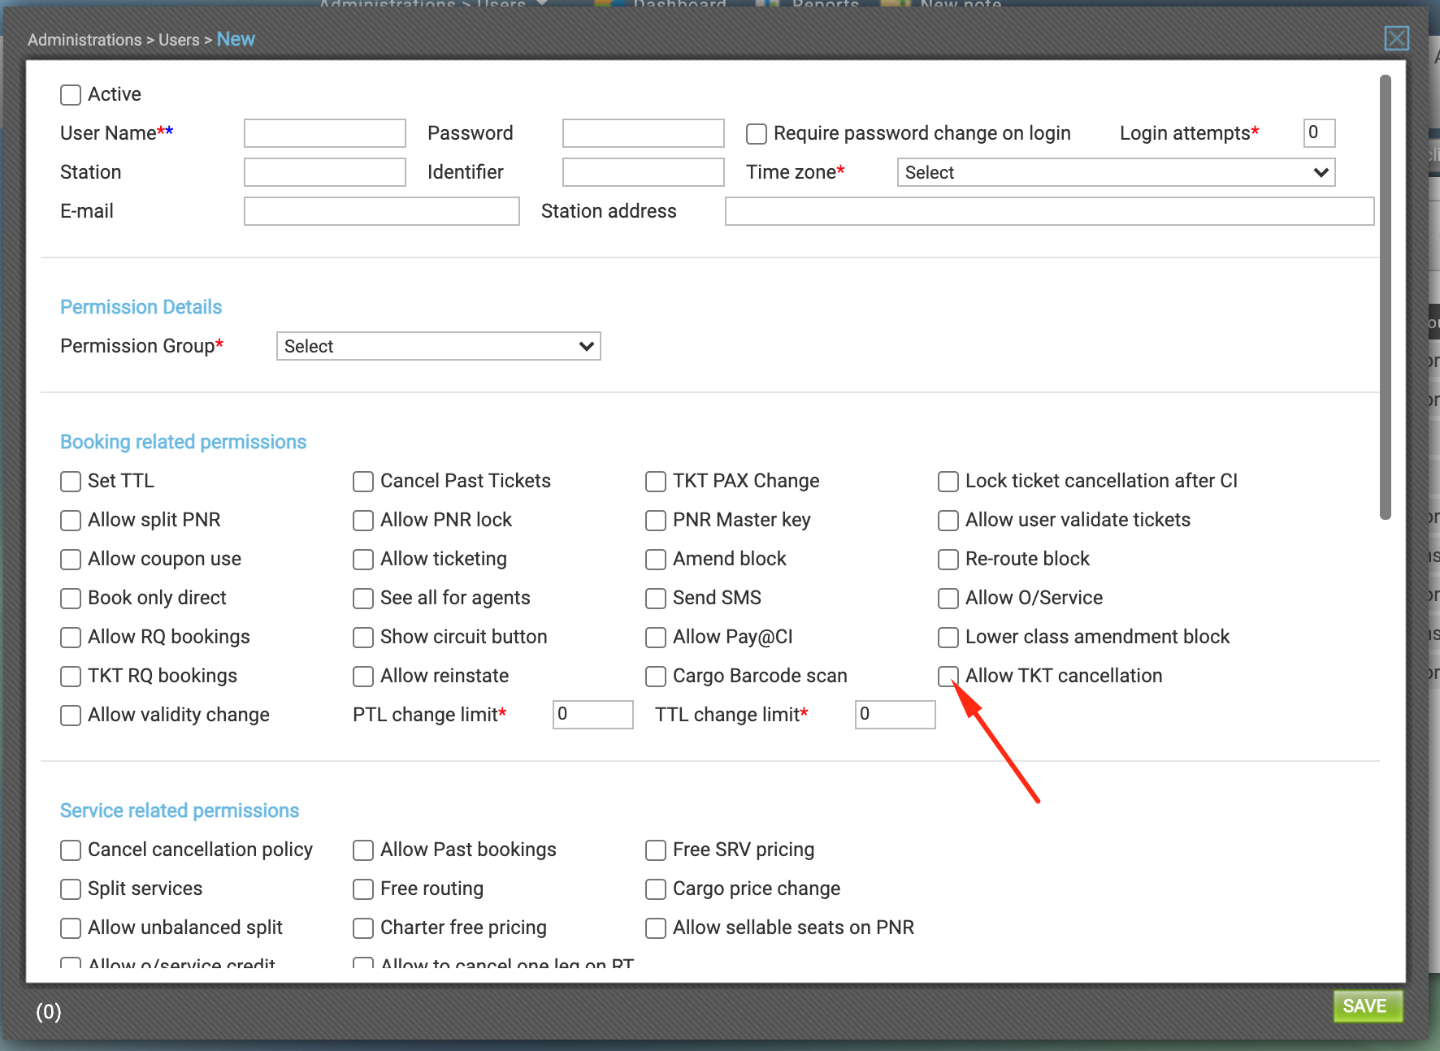Toggle the Set TTL checkbox
The width and height of the screenshot is (1440, 1051).
(x=71, y=482)
